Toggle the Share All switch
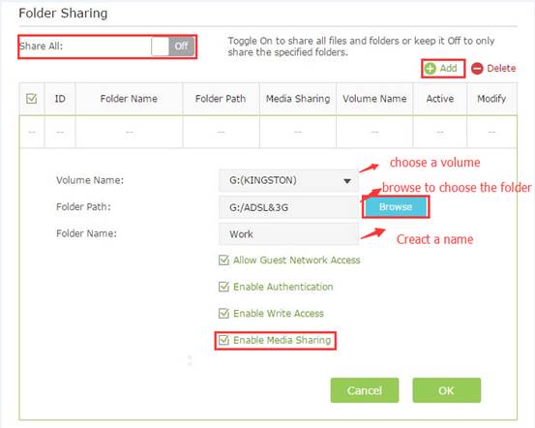 [x=173, y=46]
